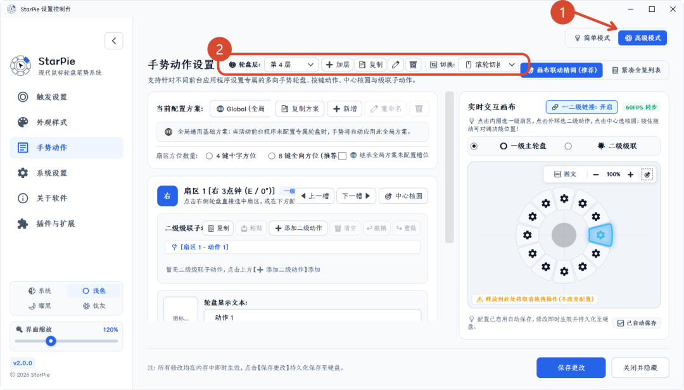Click the 重做 redo button
The height and width of the screenshot is (390, 684).
pos(406,228)
